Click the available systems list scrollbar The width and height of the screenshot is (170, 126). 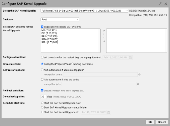tap(99, 41)
